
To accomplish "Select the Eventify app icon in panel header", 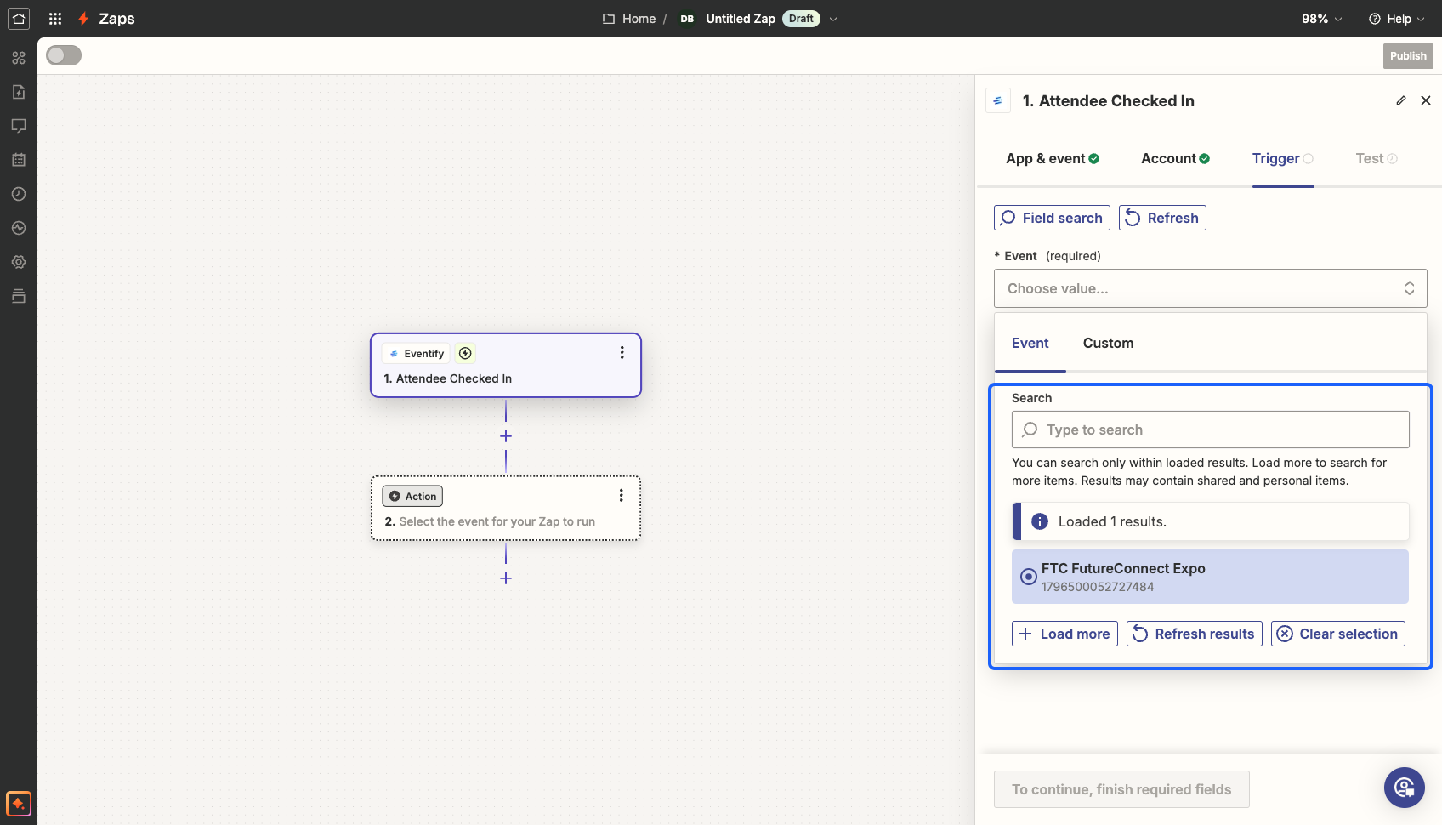I will coord(998,100).
